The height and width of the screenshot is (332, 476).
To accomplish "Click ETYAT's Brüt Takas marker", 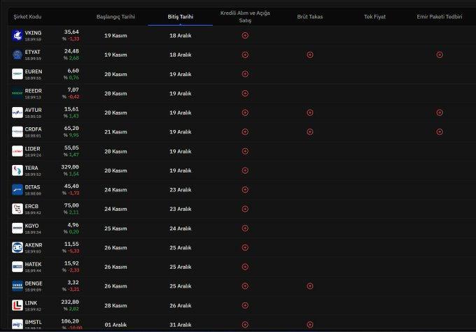I will tap(310, 55).
